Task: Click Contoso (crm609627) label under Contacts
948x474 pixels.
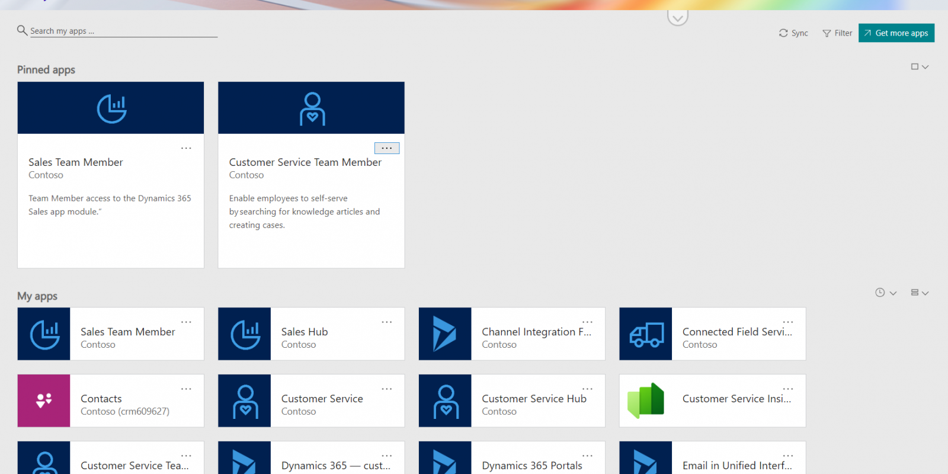Action: (125, 412)
